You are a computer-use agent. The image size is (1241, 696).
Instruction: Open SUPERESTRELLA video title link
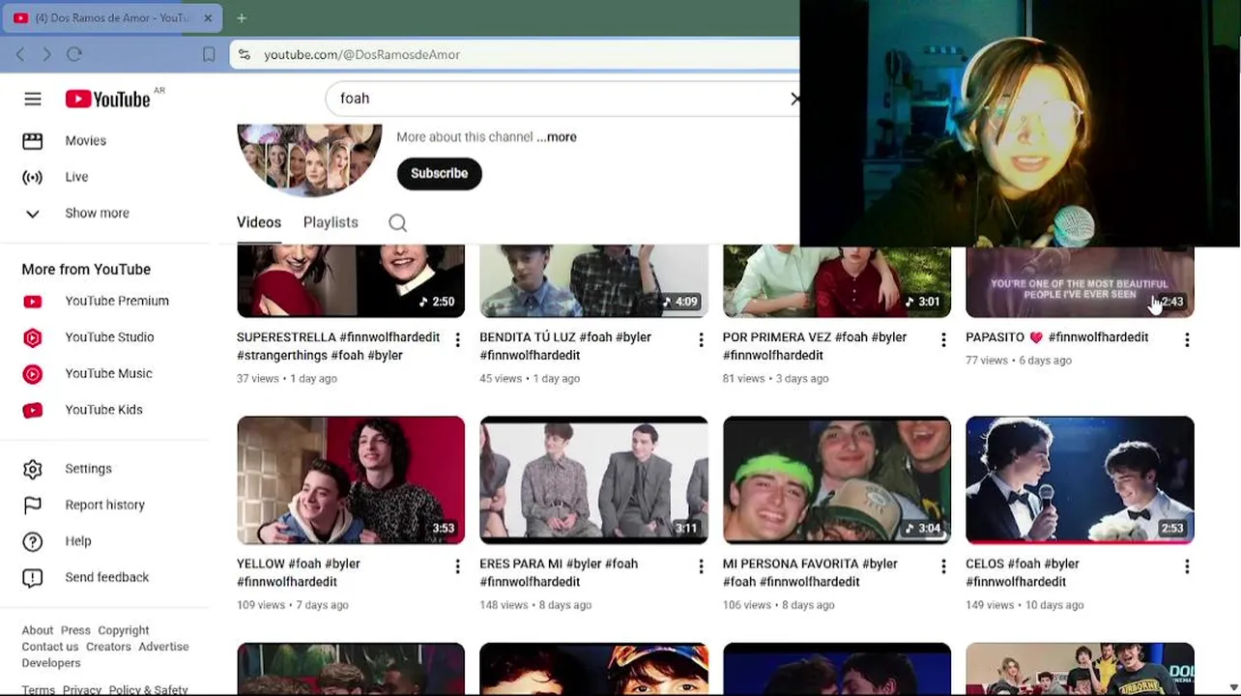point(338,346)
